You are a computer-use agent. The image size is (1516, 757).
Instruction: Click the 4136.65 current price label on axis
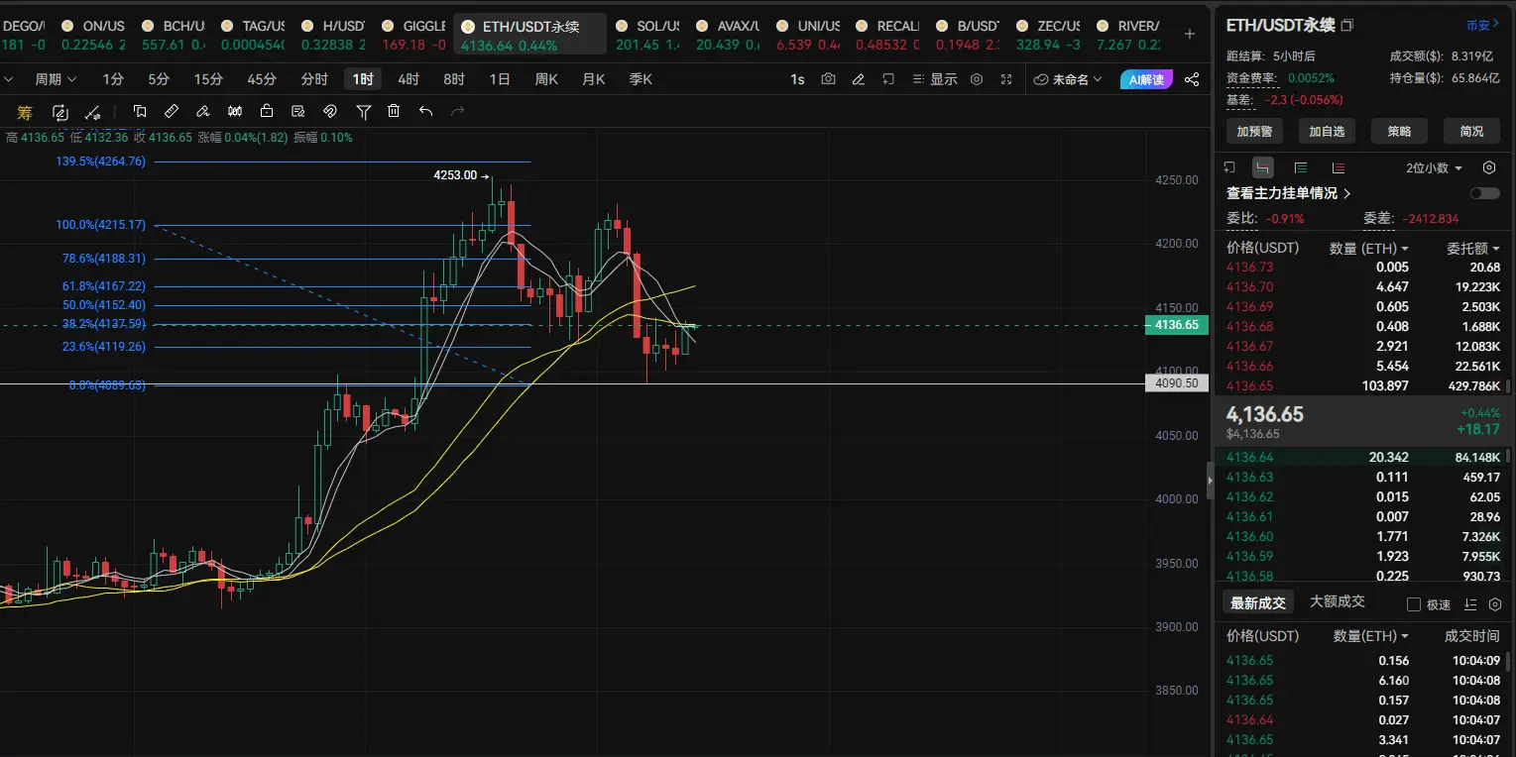point(1177,325)
